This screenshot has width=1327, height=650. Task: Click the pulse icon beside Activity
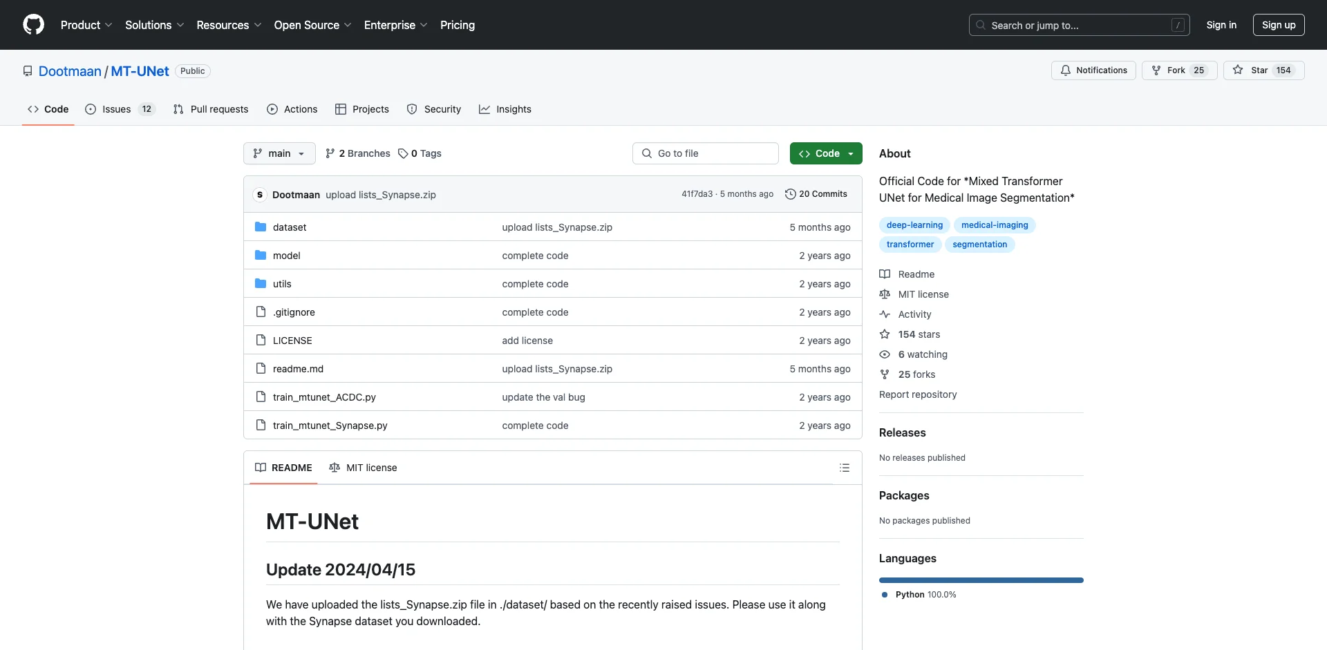tap(885, 314)
